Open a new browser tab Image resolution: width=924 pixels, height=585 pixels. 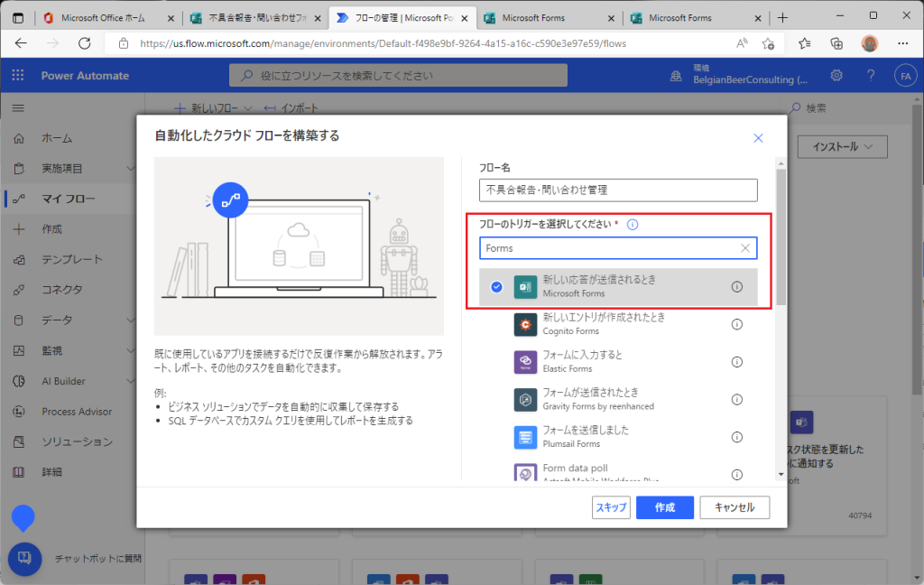(x=782, y=18)
